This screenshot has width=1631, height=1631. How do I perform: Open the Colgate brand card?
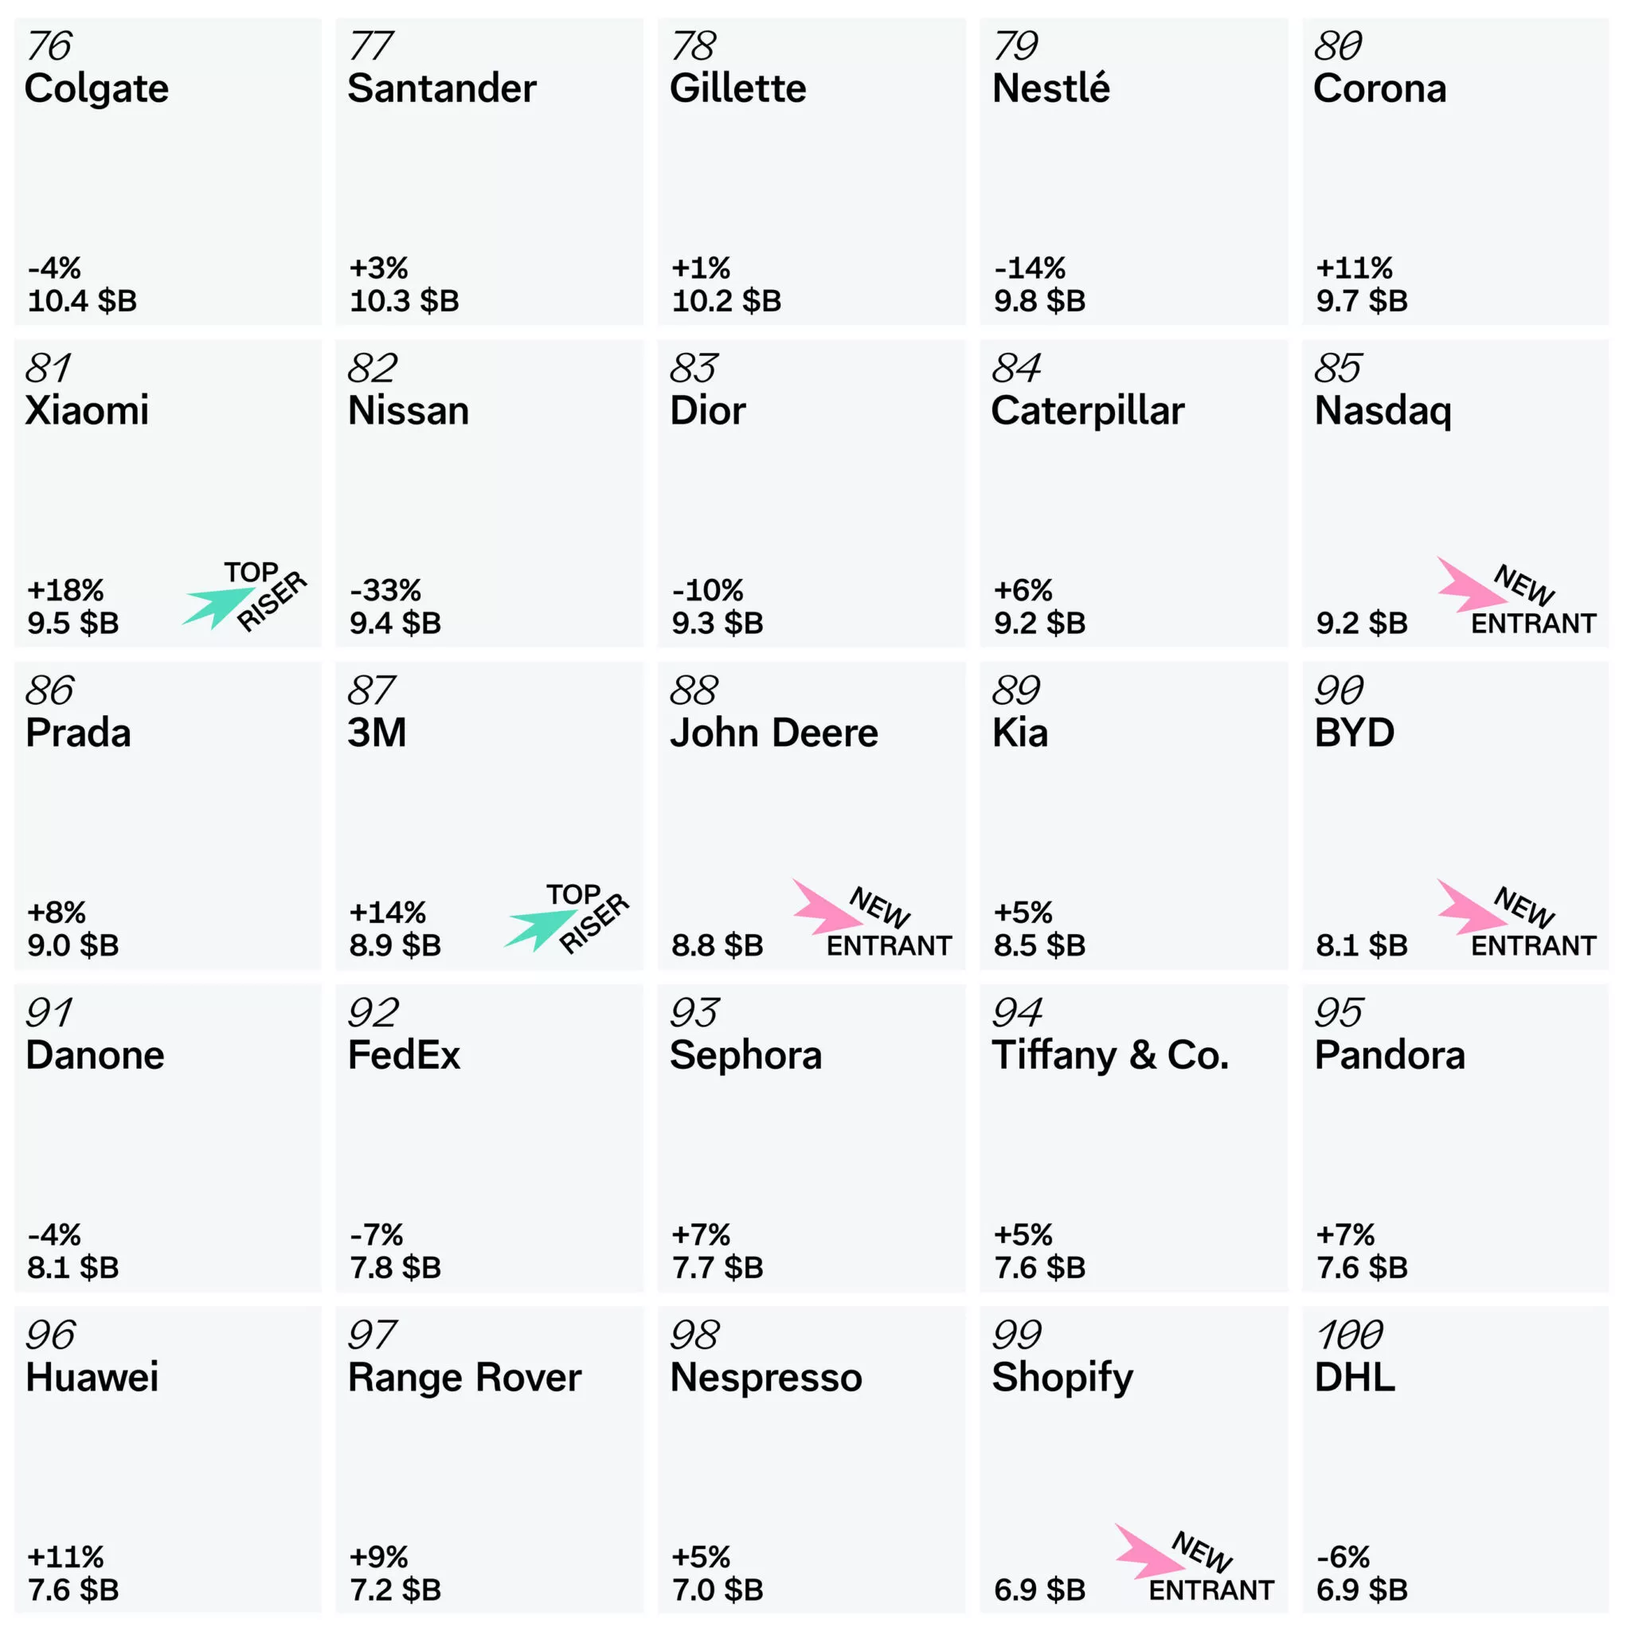tap(167, 172)
